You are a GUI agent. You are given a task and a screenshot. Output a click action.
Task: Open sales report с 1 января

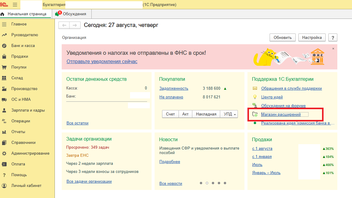click(x=262, y=156)
